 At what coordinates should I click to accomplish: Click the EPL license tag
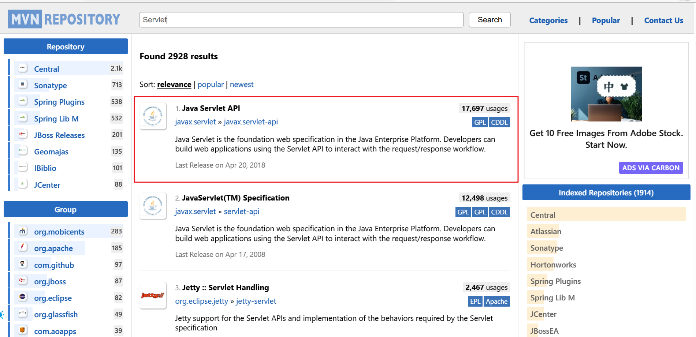(x=475, y=302)
